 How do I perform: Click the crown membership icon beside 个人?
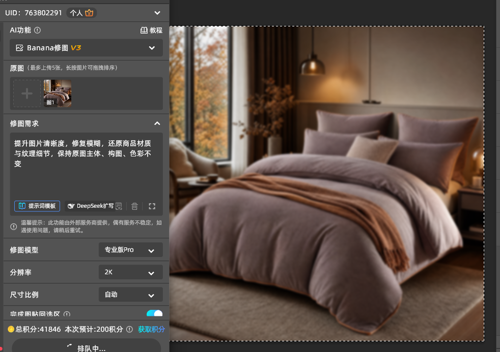point(89,13)
